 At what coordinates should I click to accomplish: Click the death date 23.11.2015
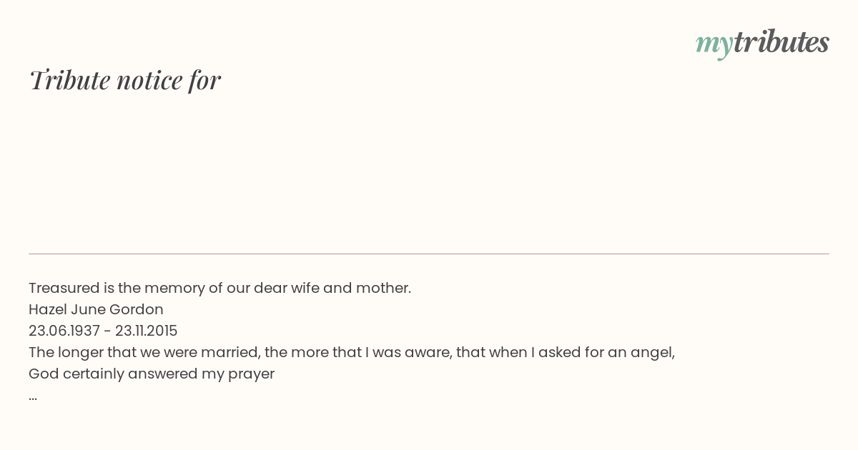tap(146, 331)
